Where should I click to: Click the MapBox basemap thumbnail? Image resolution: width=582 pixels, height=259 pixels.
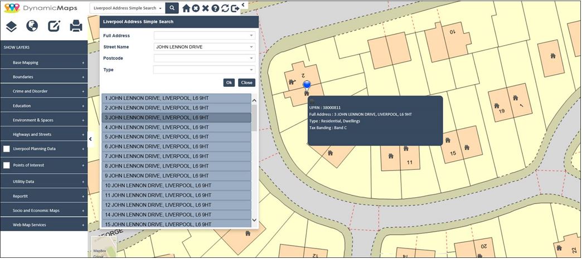(x=104, y=246)
